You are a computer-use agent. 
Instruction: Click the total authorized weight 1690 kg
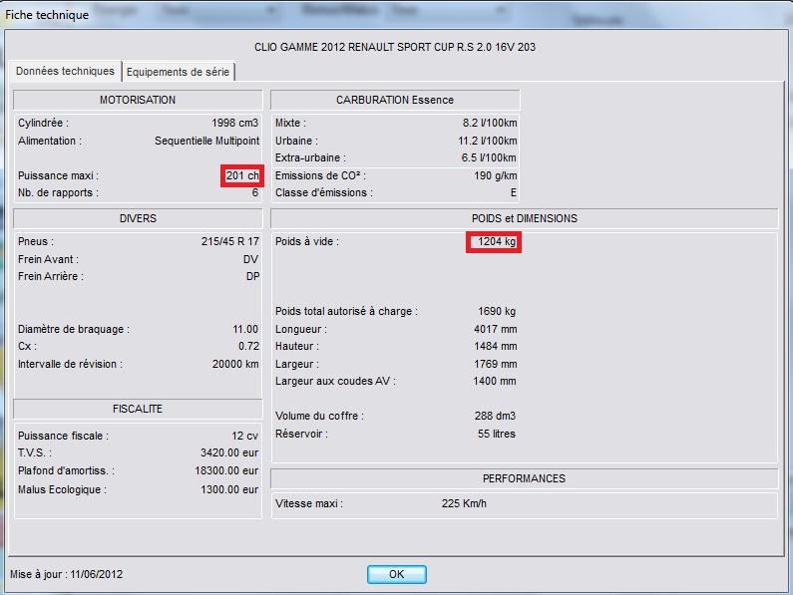(x=497, y=311)
